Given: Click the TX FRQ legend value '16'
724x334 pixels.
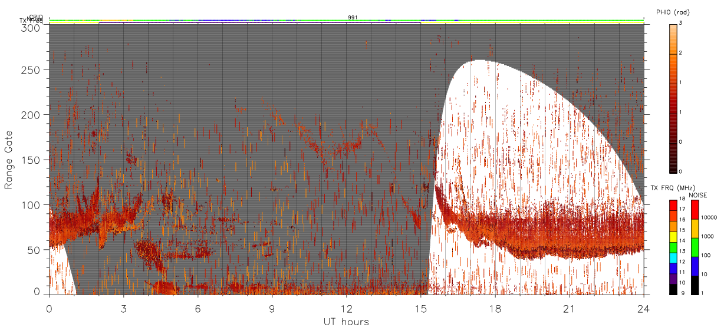Looking at the screenshot, I should tap(682, 220).
